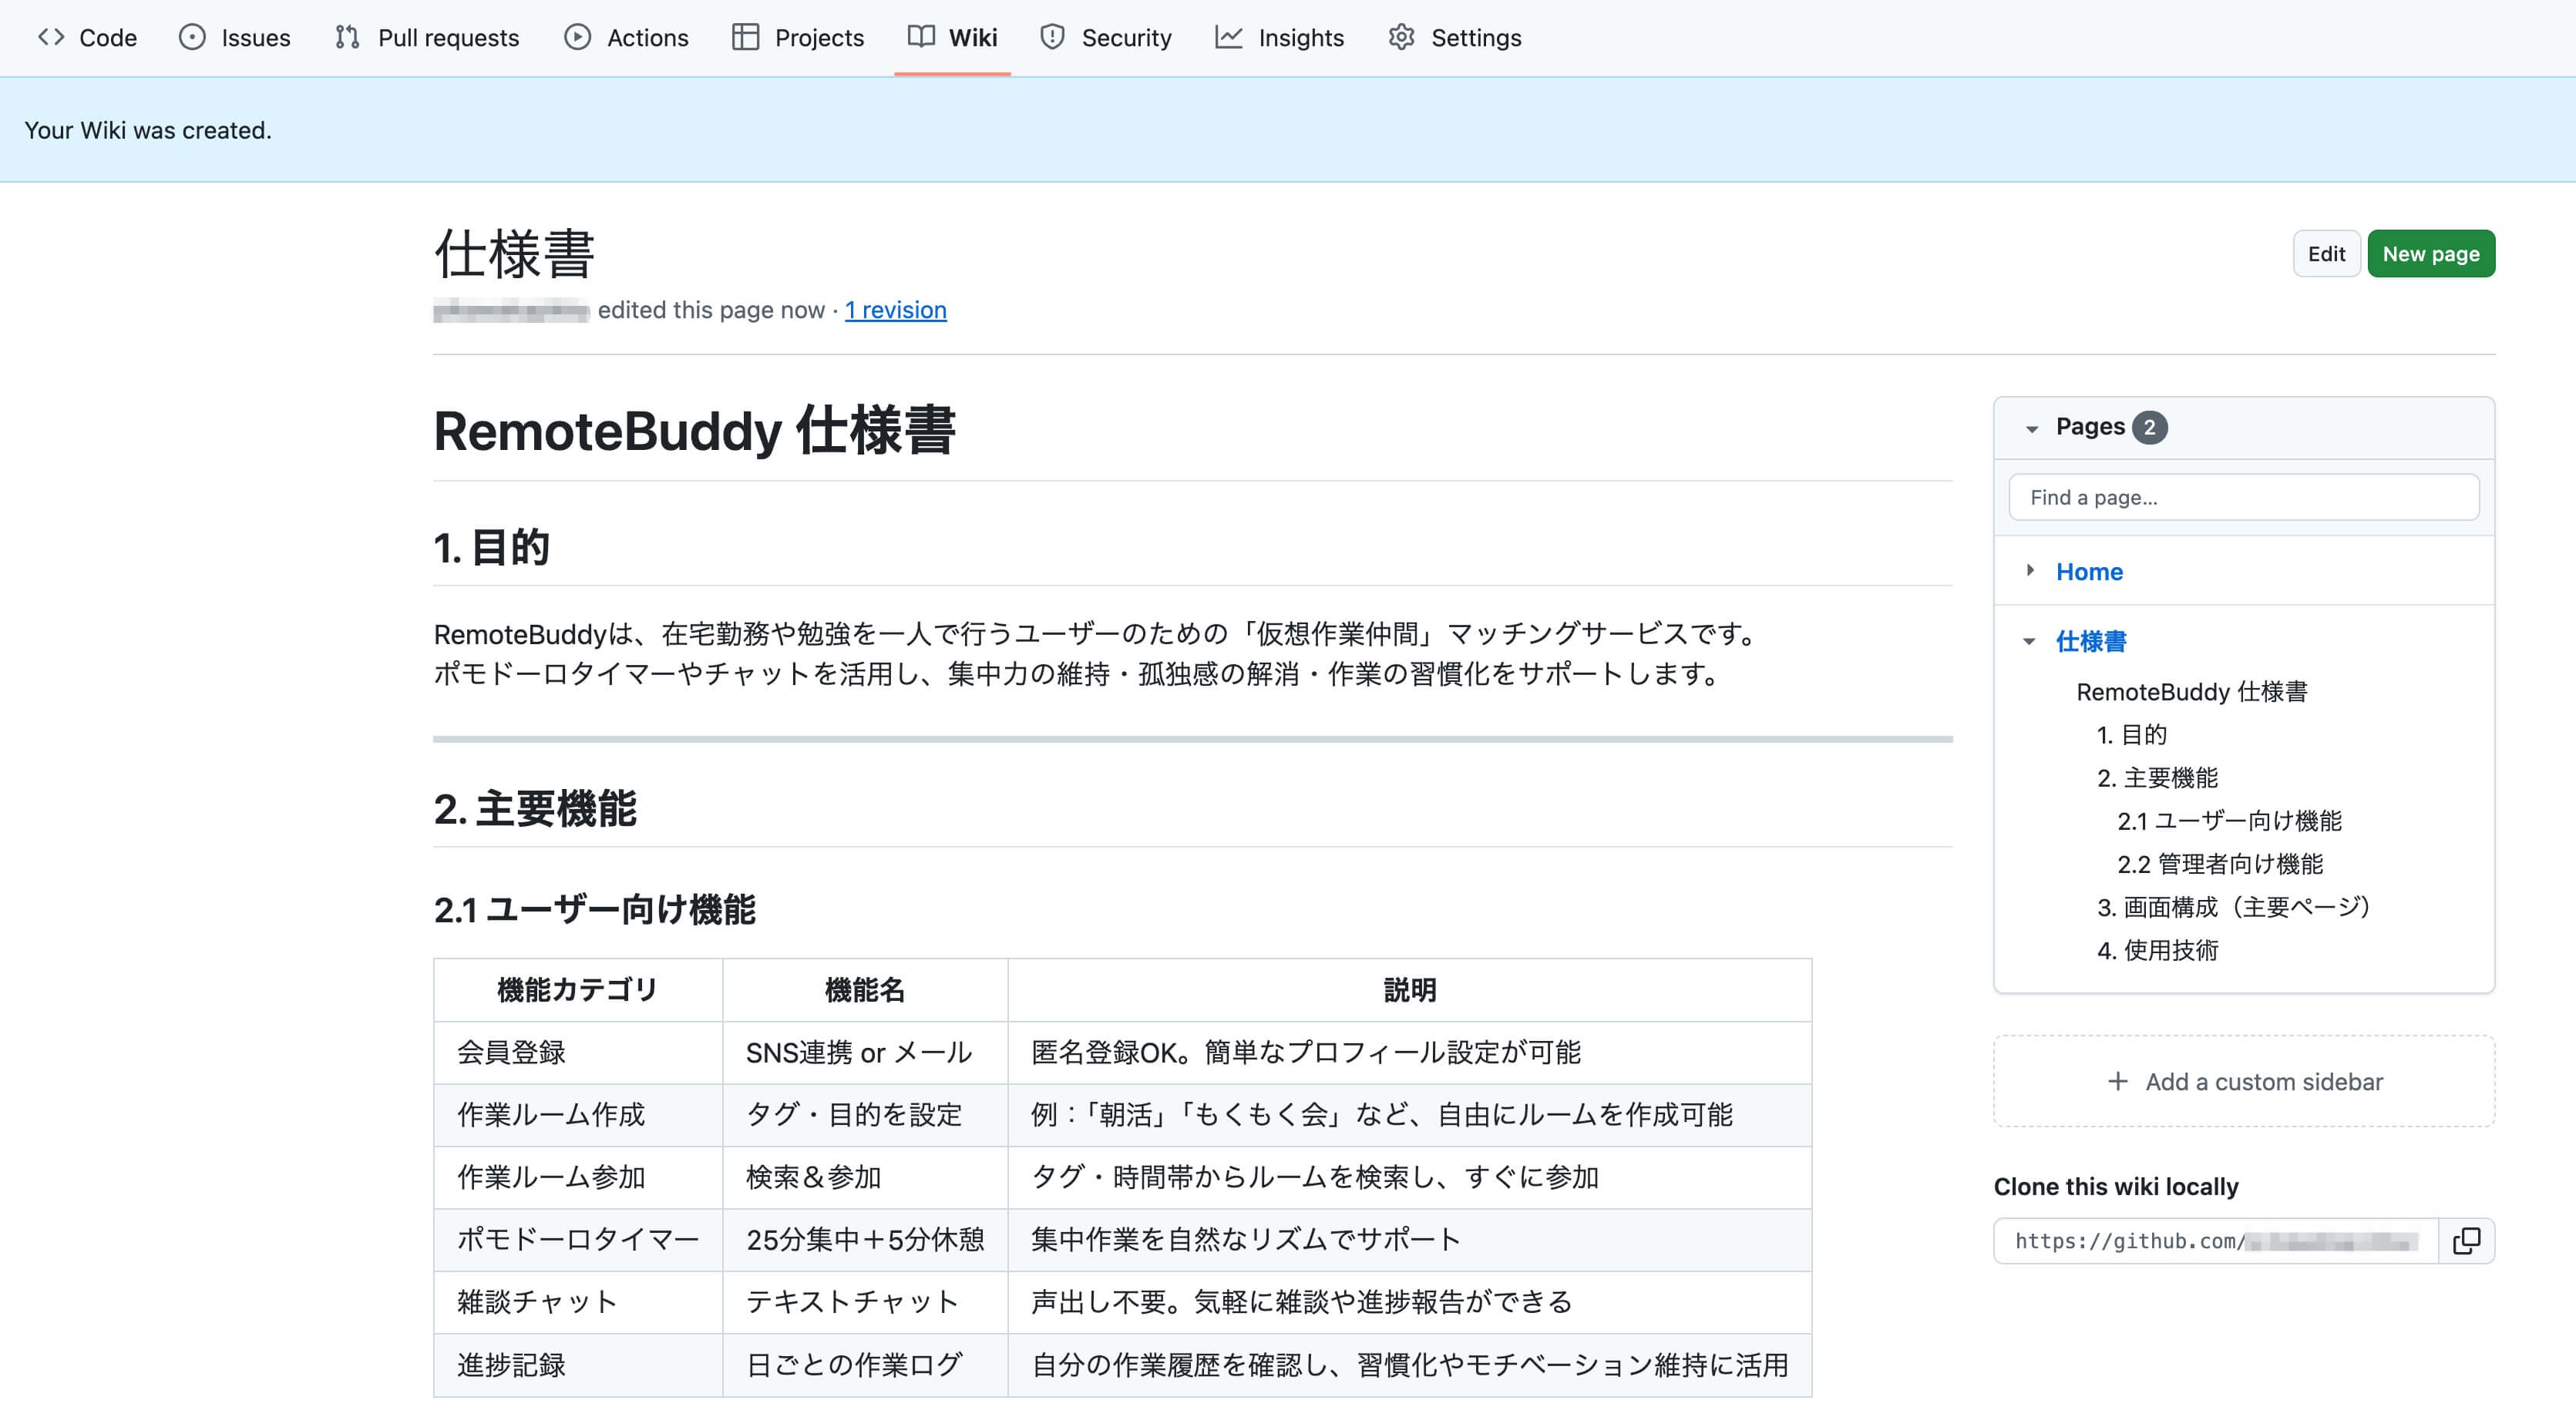Viewport: 2576px width, 1427px height.
Task: Go to Pull requests tab
Action: (x=428, y=37)
